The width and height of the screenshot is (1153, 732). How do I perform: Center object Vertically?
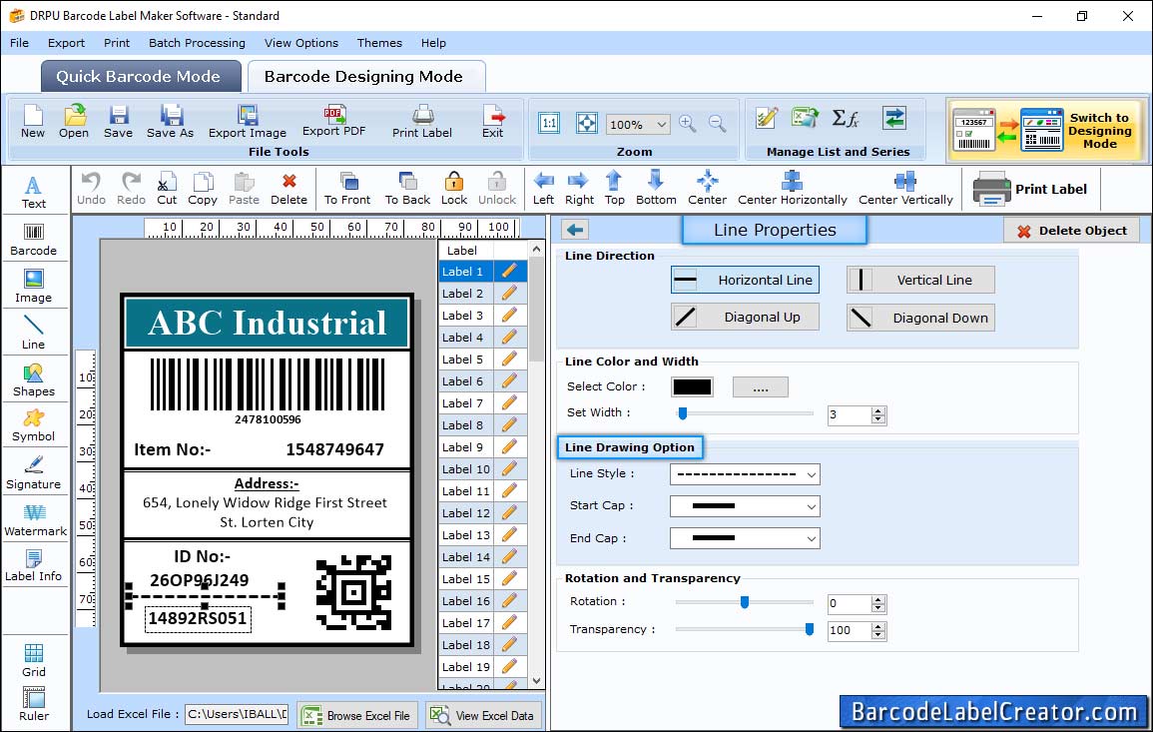click(x=905, y=189)
